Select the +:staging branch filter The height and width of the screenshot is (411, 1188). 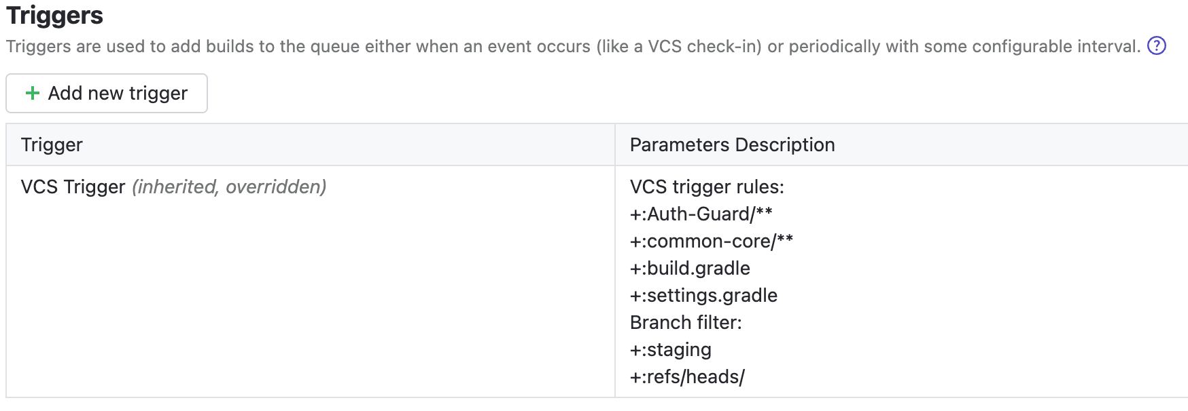tap(670, 349)
